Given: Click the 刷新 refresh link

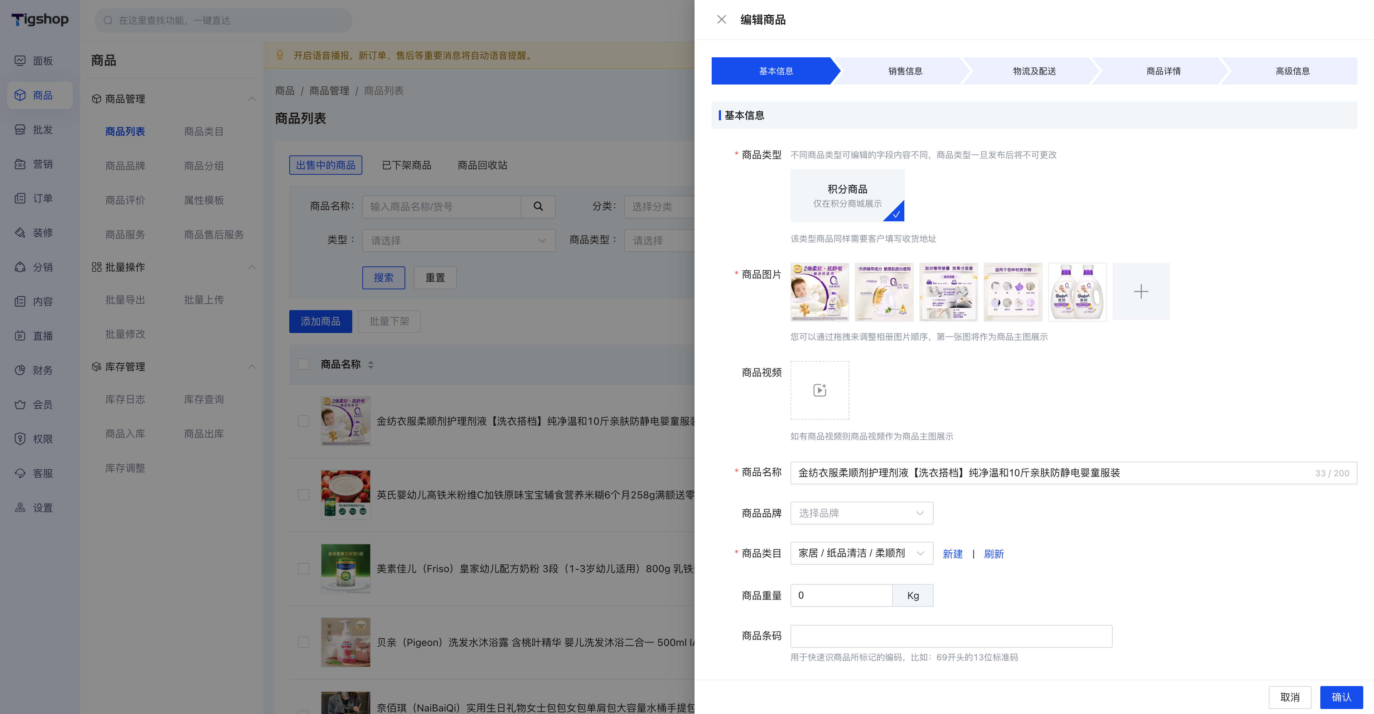Looking at the screenshot, I should click(994, 554).
